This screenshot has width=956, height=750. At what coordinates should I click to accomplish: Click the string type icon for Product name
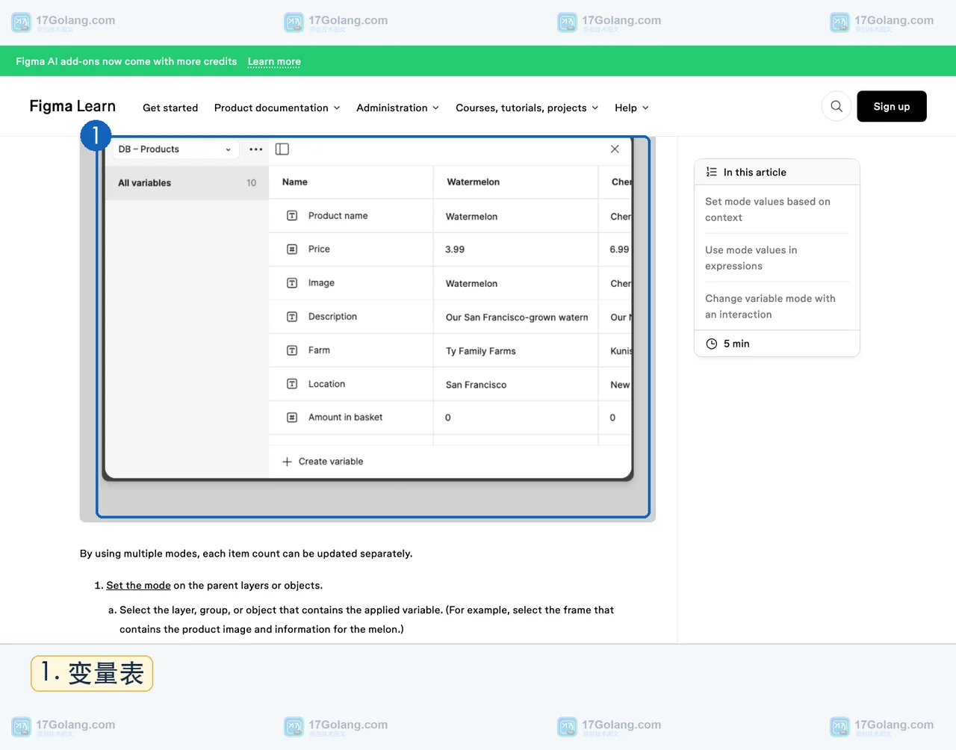click(x=292, y=216)
